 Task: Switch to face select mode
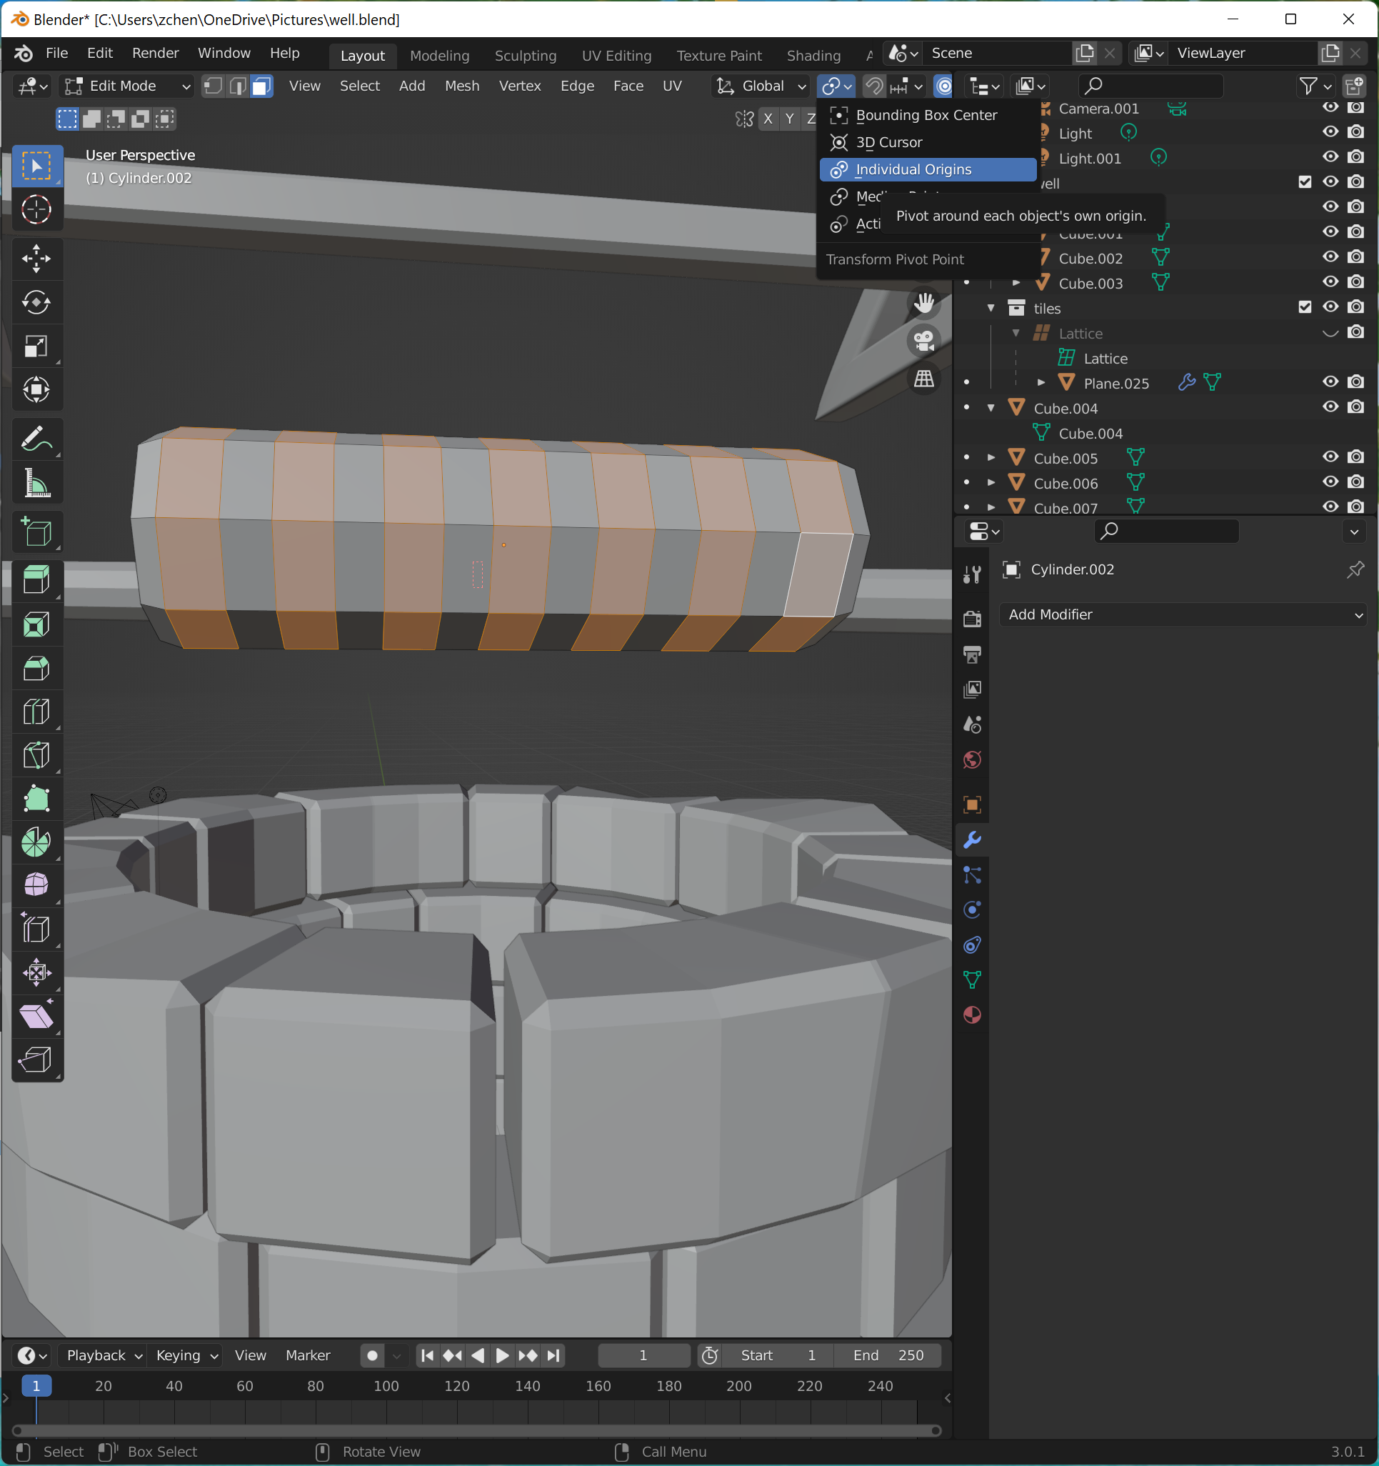261,86
